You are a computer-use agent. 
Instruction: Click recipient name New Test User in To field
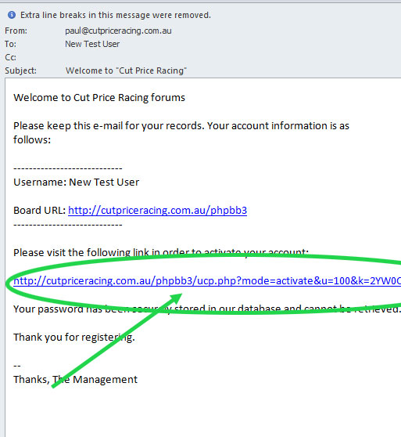[x=92, y=44]
